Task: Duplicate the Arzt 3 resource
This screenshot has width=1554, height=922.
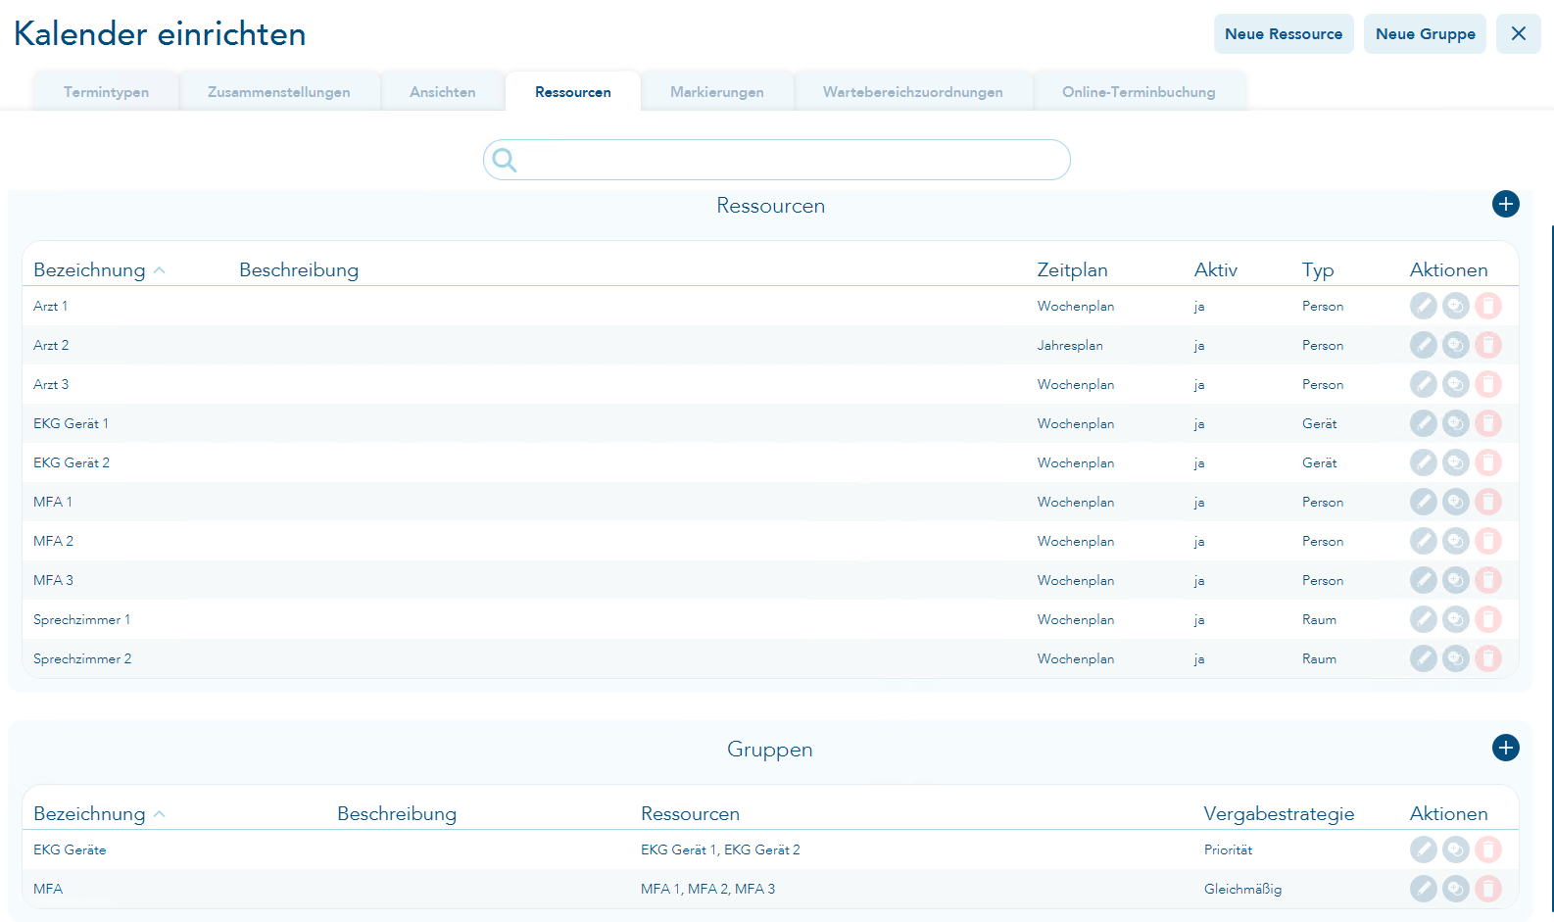Action: click(1456, 384)
